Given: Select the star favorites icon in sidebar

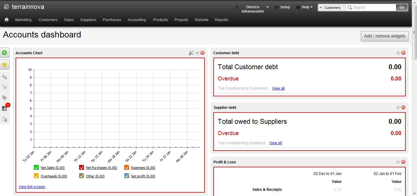Looking at the screenshot, I should (x=5, y=65).
